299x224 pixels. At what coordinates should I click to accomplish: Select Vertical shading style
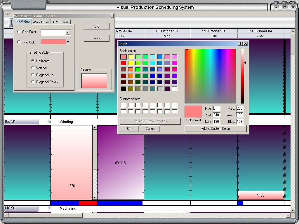click(33, 68)
